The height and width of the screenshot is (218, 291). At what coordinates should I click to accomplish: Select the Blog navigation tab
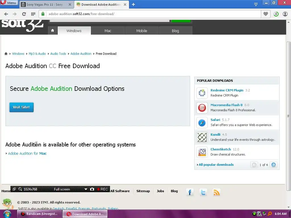tap(175, 31)
